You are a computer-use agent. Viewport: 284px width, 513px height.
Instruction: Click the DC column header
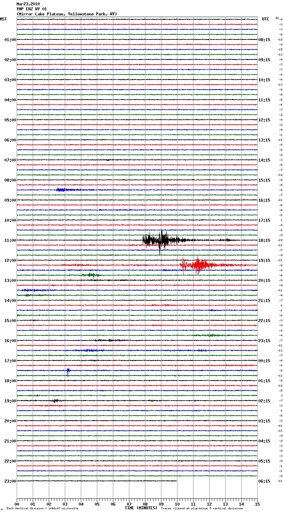277,18
